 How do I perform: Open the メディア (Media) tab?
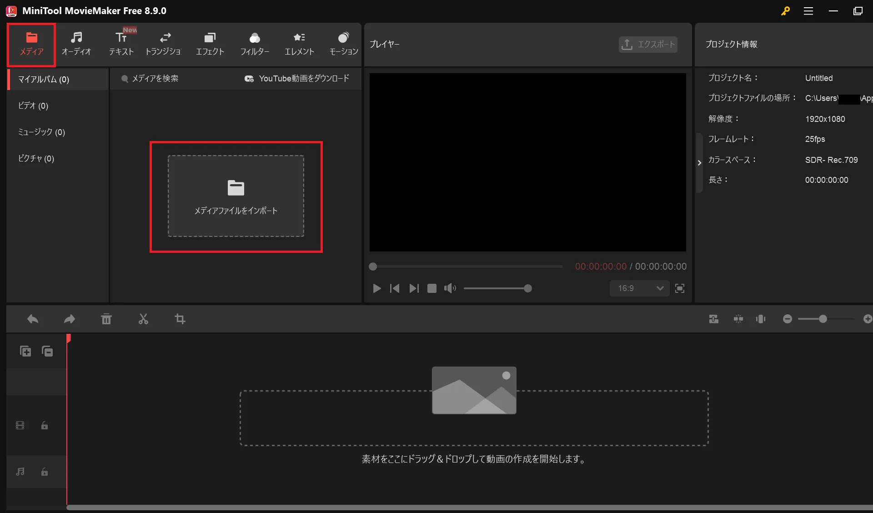(31, 44)
